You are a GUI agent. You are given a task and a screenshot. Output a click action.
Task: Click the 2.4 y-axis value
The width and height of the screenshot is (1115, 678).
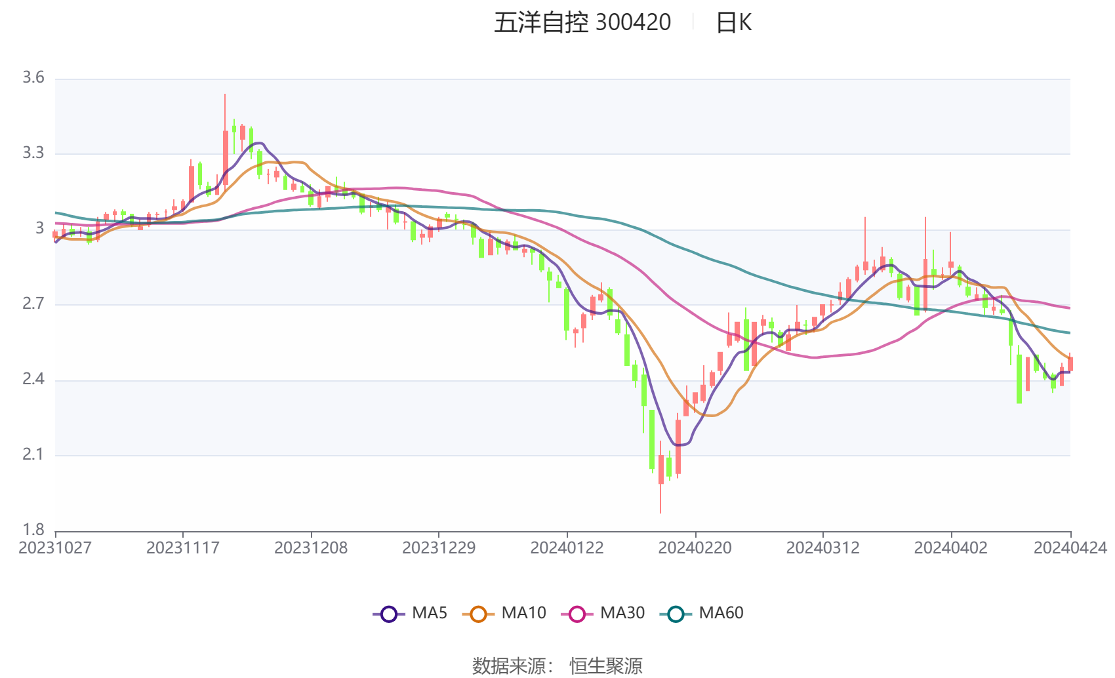(x=33, y=379)
